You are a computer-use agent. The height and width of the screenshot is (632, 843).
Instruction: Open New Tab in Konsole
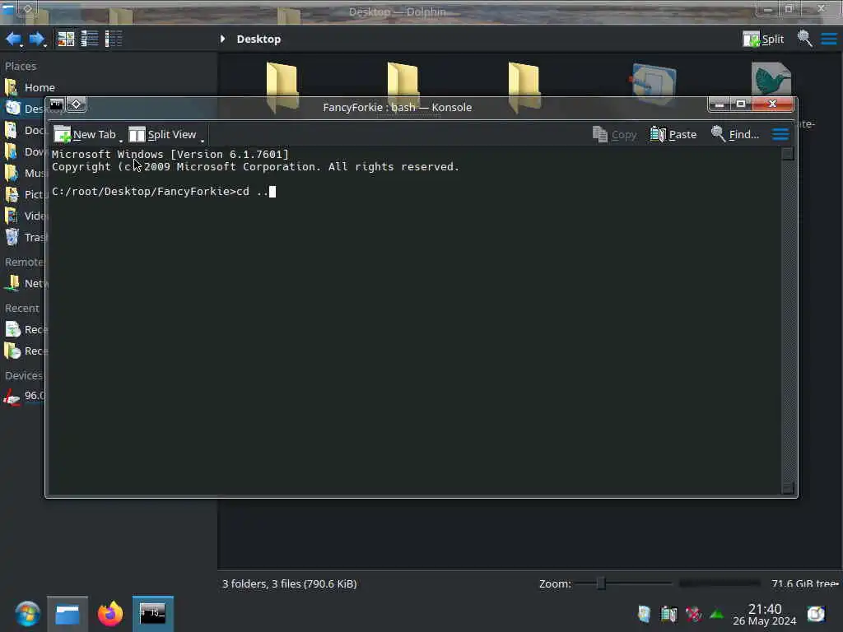pyautogui.click(x=85, y=134)
